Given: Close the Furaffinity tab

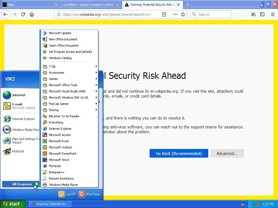Looking at the screenshot, I should pos(117,5).
